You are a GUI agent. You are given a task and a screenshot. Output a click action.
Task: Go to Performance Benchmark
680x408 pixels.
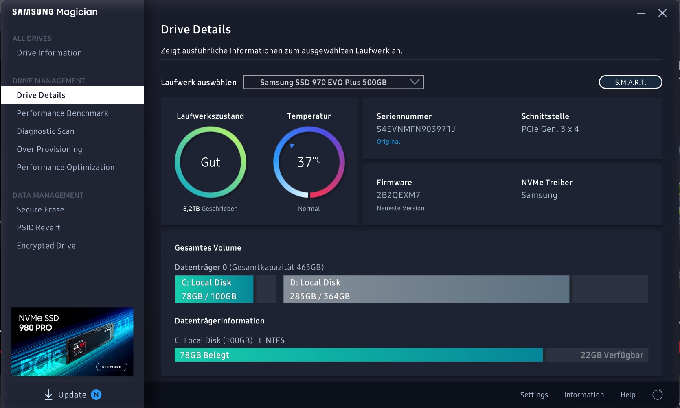63,113
